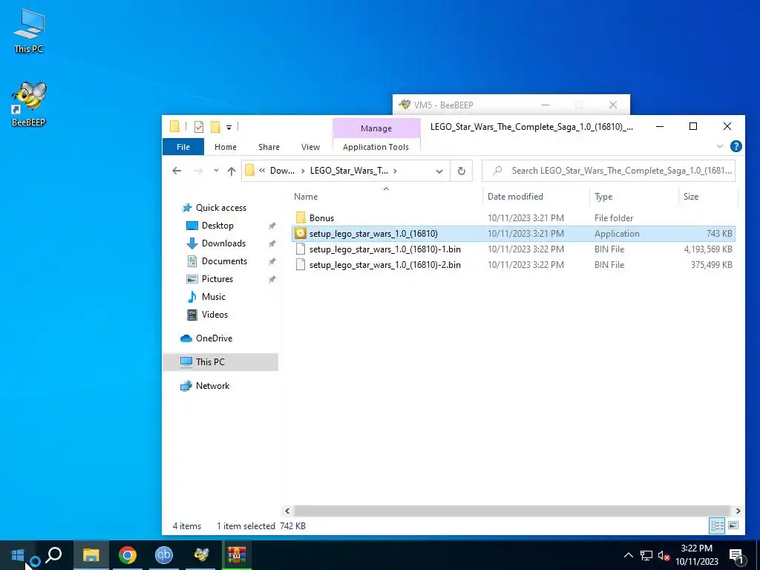Open the Windows Start menu
Screen dimensions: 760x570
click(x=18, y=555)
